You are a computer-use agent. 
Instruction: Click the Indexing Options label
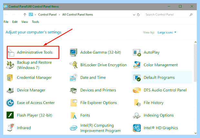tap(159, 116)
